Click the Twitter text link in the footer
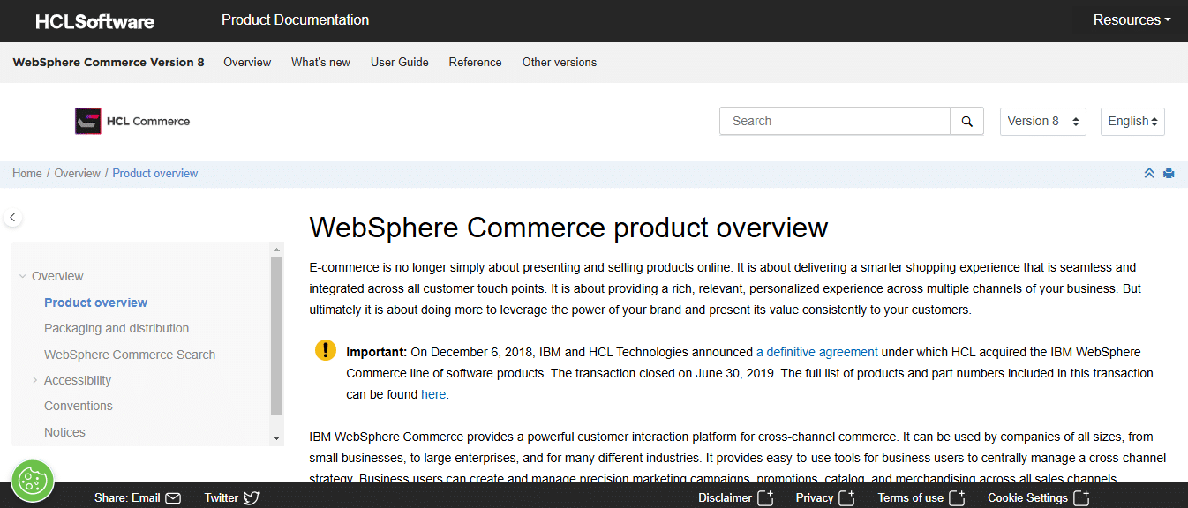 click(x=222, y=498)
